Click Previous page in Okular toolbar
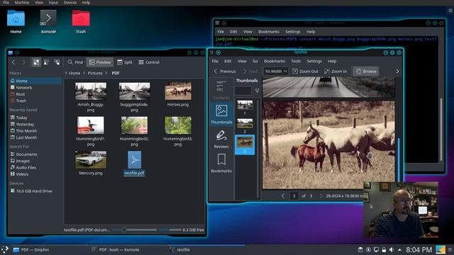This screenshot has width=454, height=255. (x=225, y=71)
